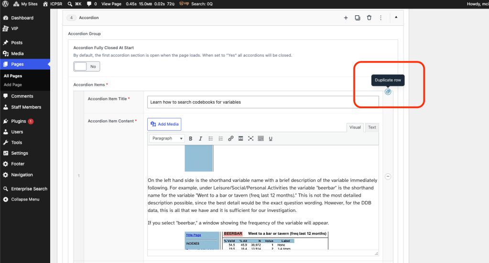
Task: Apply italic formatting in the editor
Action: click(201, 138)
